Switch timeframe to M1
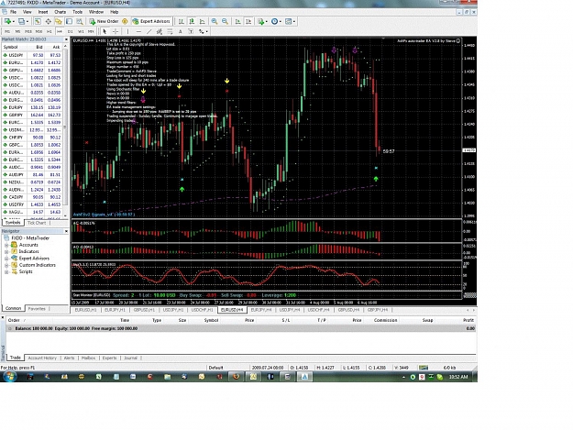Screen dimensions: 573x430 click(x=7, y=32)
